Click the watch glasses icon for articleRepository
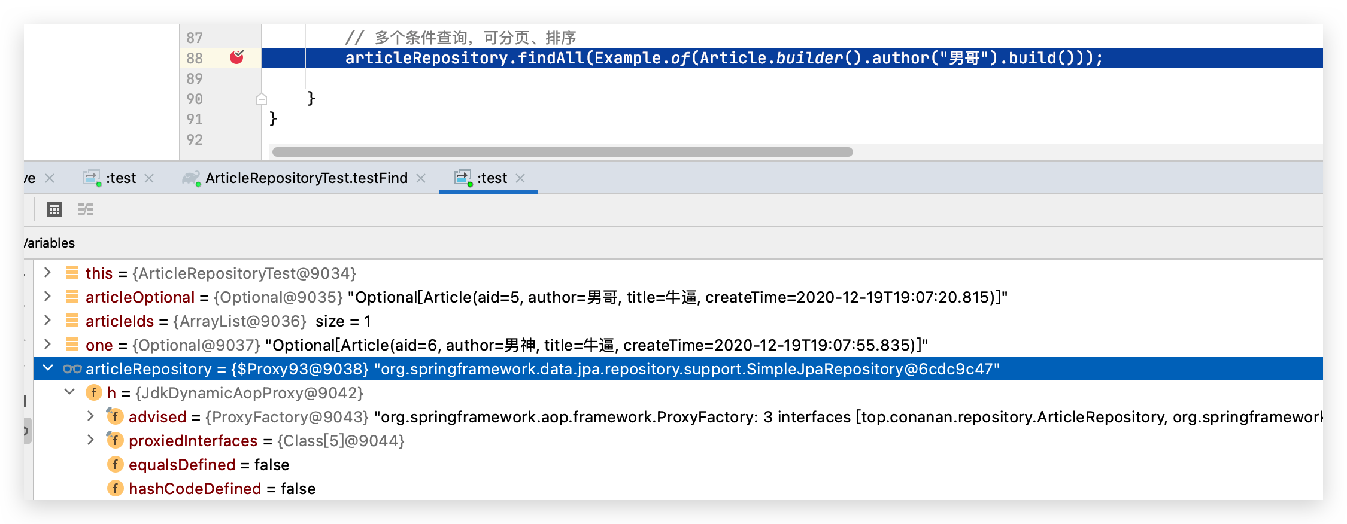 click(72, 369)
